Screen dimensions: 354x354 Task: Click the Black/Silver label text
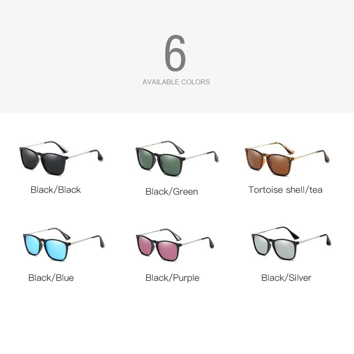[x=286, y=278]
